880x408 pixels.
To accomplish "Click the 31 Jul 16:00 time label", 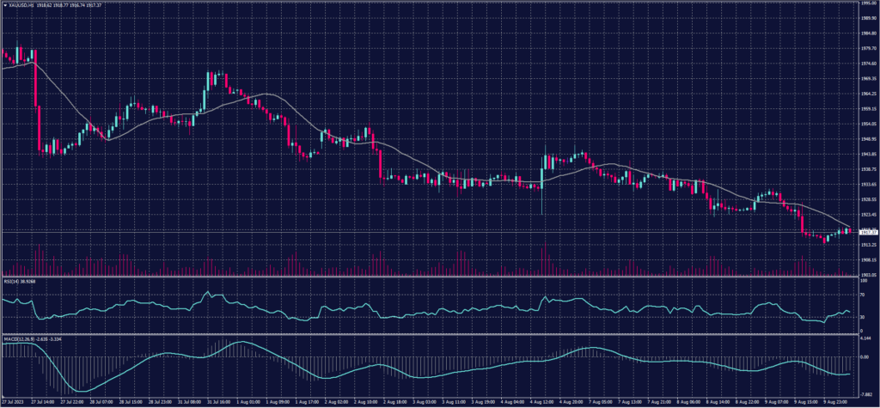I will (216, 400).
